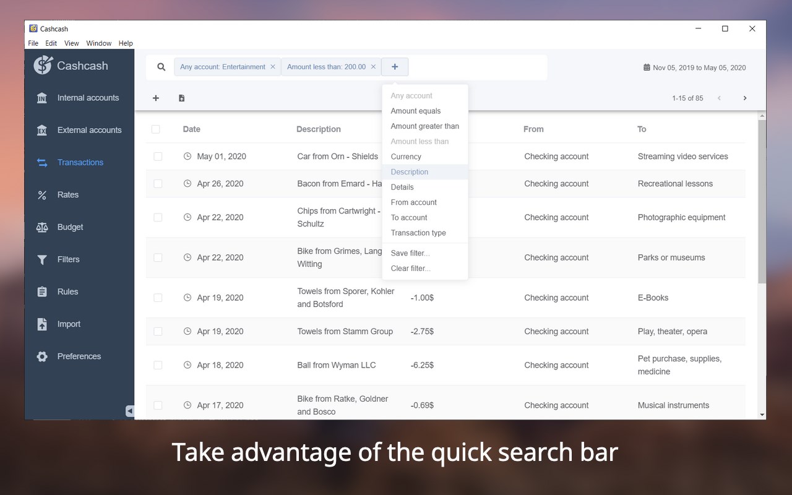The width and height of the screenshot is (792, 495).
Task: Open Rates in sidebar
Action: tap(79, 194)
